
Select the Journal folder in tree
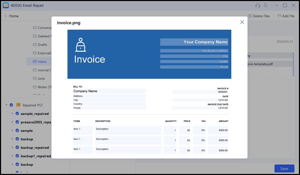[x=44, y=70]
